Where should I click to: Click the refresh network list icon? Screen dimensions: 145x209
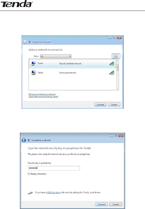(116, 56)
